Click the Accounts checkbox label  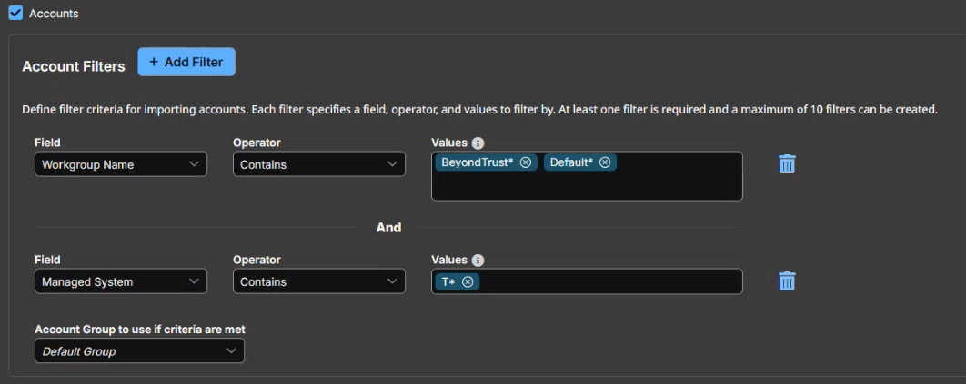click(x=54, y=13)
